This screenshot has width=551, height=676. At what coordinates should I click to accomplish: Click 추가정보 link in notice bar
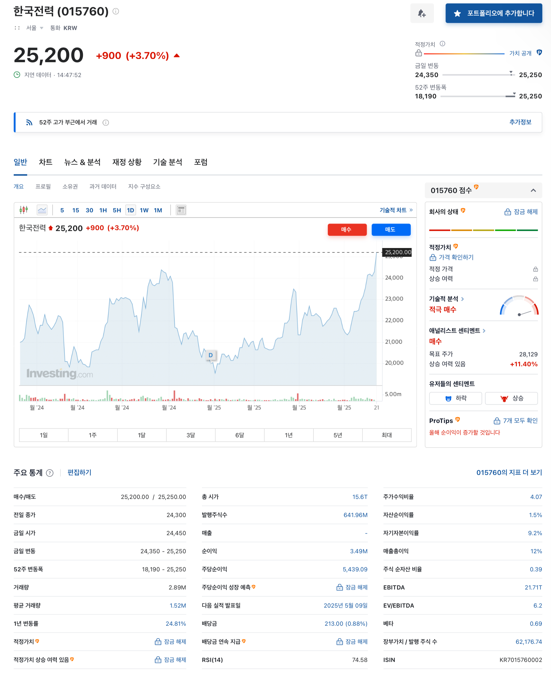(520, 122)
